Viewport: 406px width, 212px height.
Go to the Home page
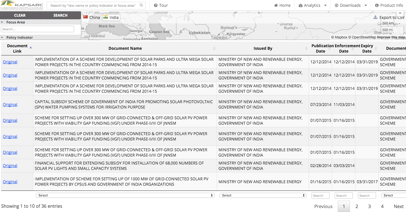(282, 5)
